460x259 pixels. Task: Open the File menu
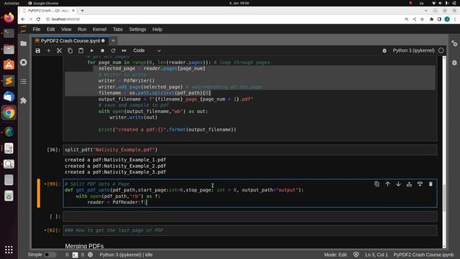pyautogui.click(x=37, y=29)
